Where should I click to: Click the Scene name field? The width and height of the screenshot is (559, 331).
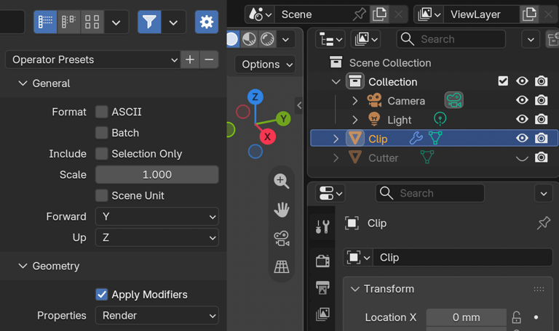click(x=314, y=15)
